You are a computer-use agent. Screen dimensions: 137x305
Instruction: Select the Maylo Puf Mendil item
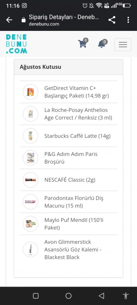(x=68, y=224)
